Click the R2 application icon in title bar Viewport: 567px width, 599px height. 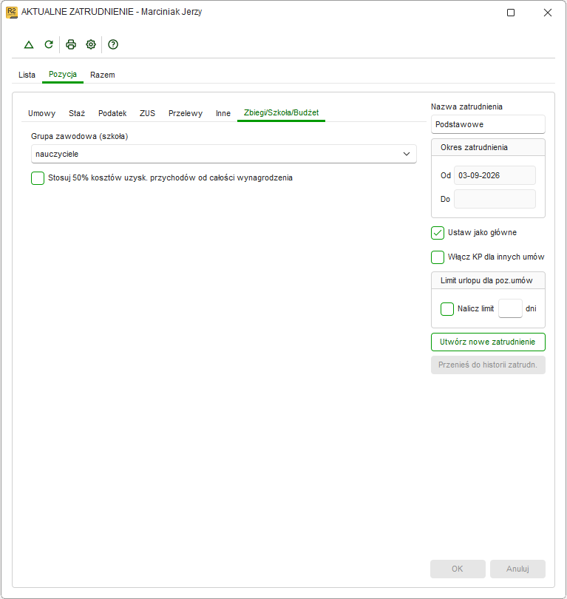click(x=11, y=13)
